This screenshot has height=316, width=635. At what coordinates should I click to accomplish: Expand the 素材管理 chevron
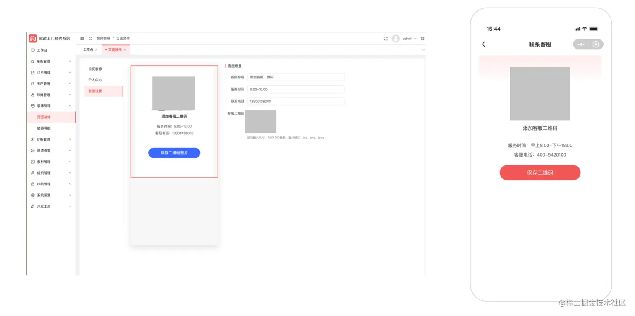click(x=70, y=162)
